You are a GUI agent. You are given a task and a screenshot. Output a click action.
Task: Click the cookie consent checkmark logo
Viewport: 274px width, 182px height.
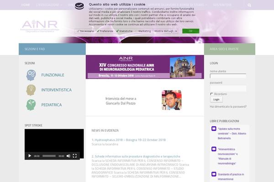(79, 6)
